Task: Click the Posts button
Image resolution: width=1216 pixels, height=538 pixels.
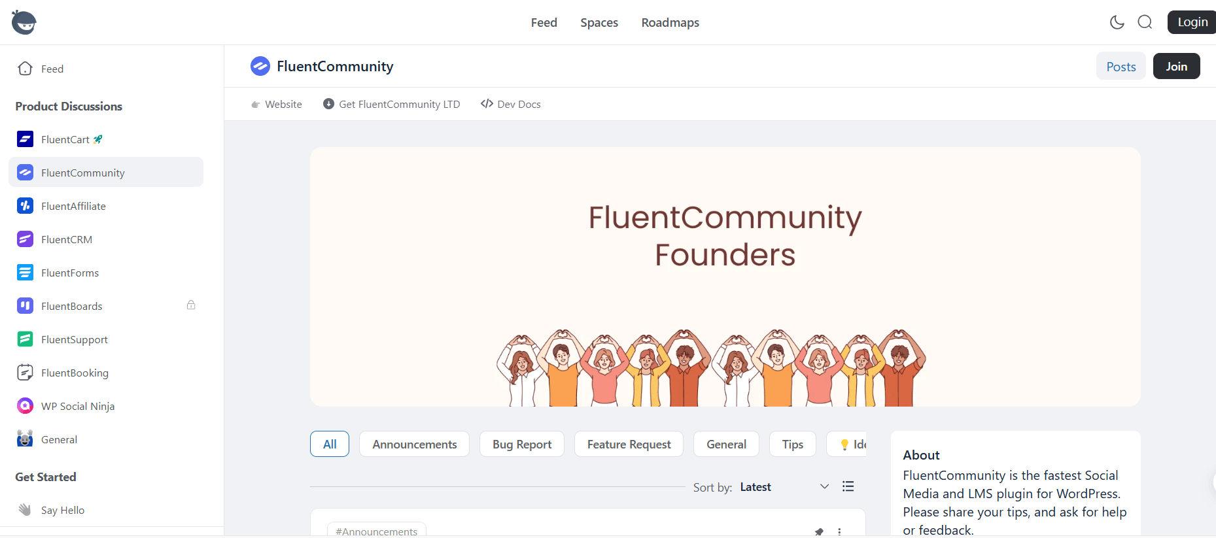Action: pos(1120,66)
